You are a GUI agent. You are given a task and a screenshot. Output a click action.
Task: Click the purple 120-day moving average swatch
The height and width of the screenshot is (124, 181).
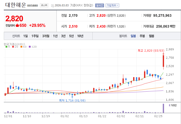point(30,47)
